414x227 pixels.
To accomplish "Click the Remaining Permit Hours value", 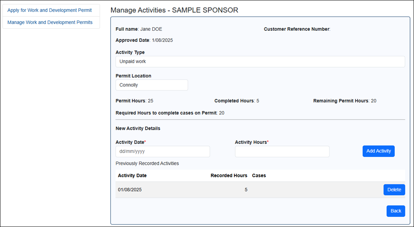I will click(373, 101).
